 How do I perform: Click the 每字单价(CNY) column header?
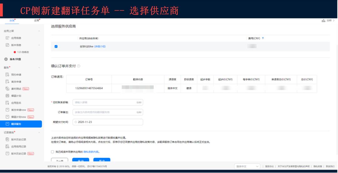tap(251, 79)
